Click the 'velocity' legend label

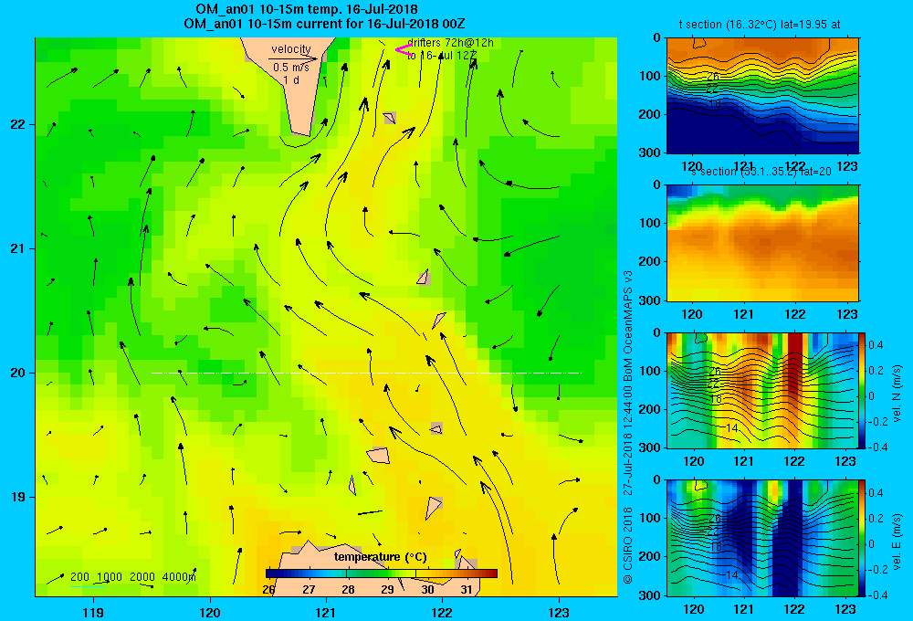coord(291,49)
